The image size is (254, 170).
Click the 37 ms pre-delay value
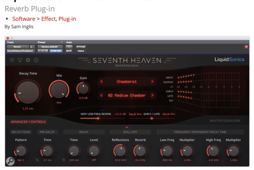47,160
